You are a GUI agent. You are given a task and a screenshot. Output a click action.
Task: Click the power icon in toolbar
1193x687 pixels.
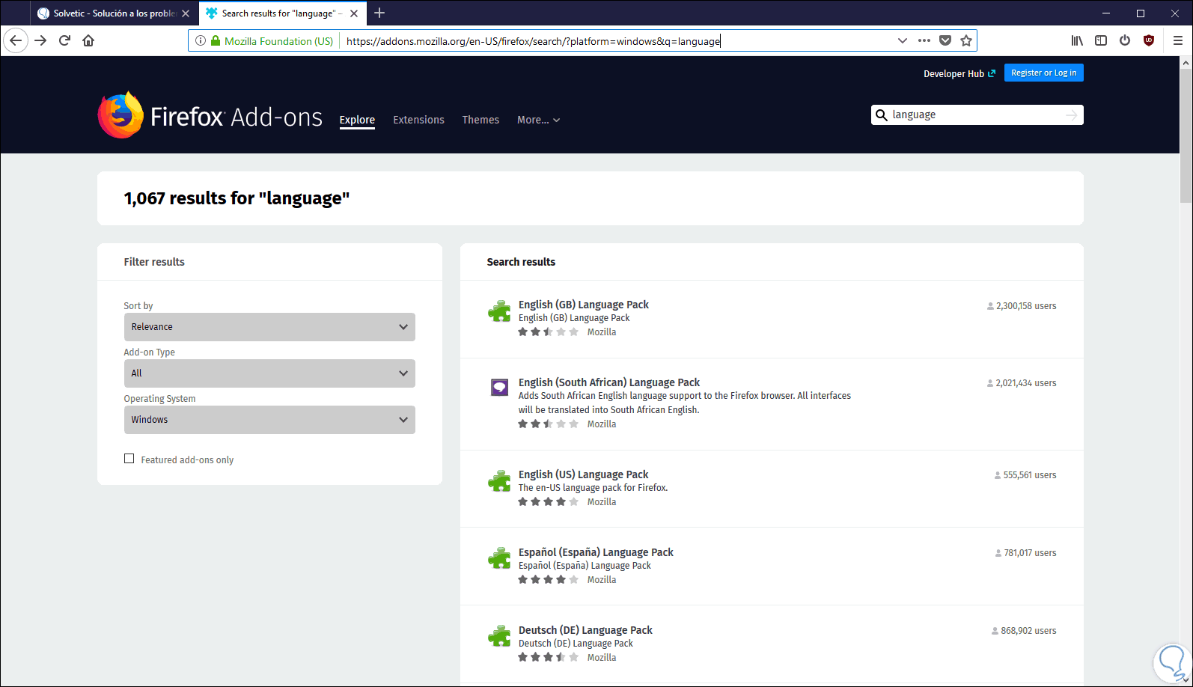coord(1125,40)
